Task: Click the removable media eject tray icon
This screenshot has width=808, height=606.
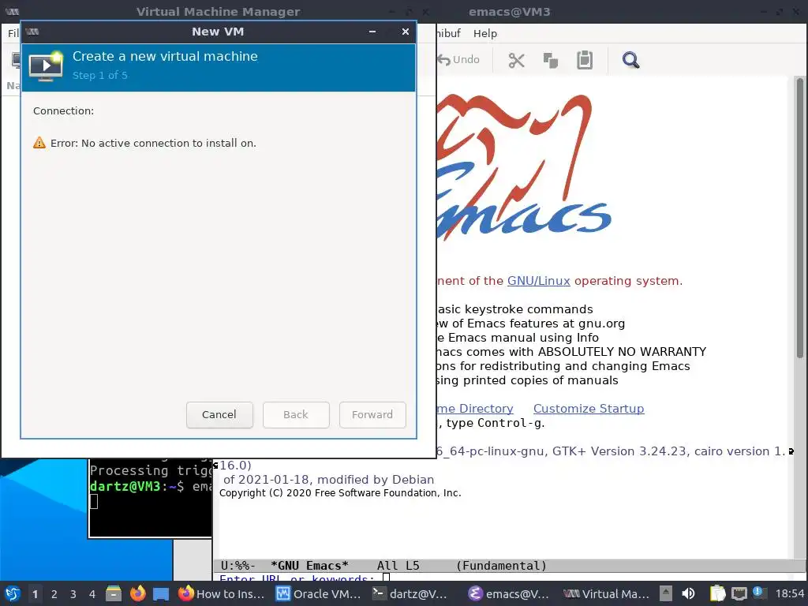Action: click(x=666, y=593)
